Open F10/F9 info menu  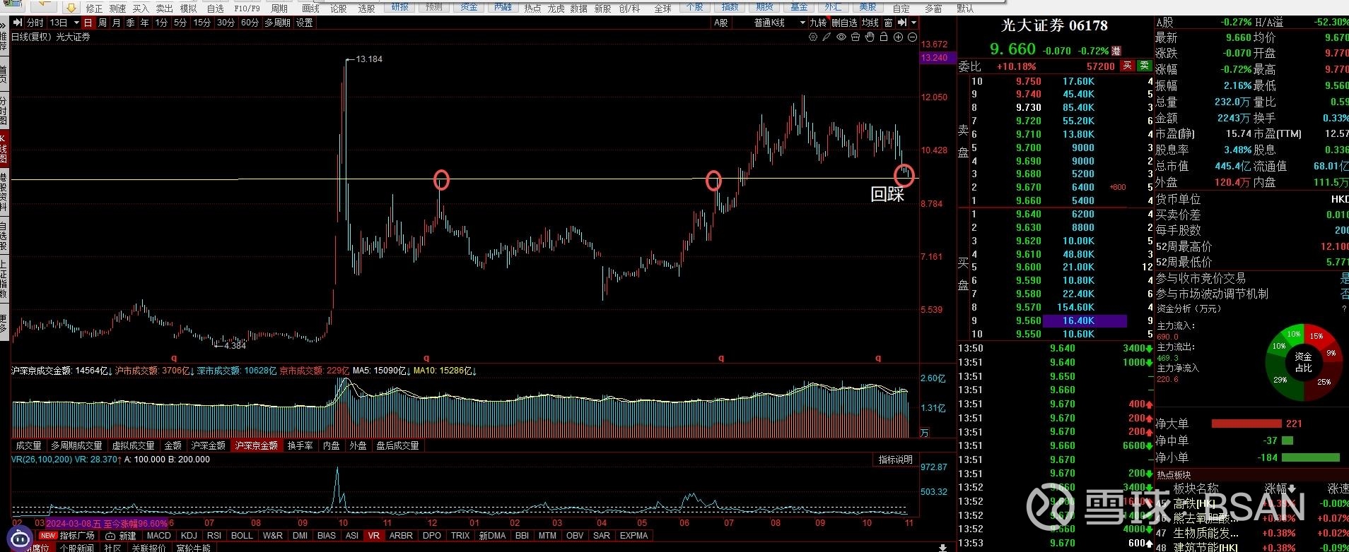click(x=247, y=8)
